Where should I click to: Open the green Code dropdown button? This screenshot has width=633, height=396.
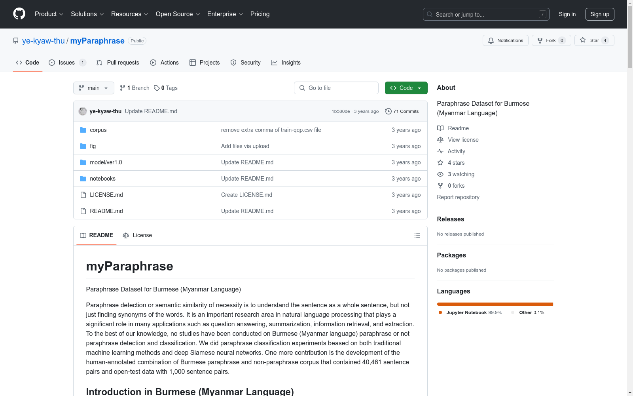point(406,88)
